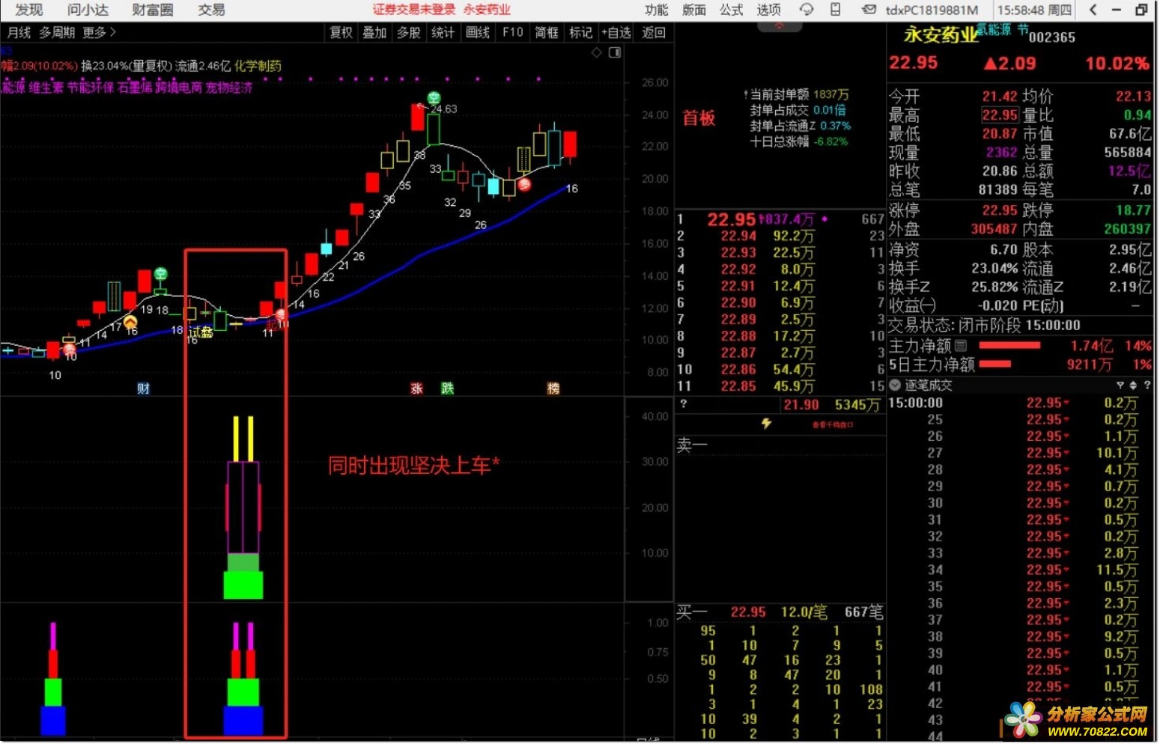Open the 交易 menu
1160x744 pixels.
click(211, 10)
